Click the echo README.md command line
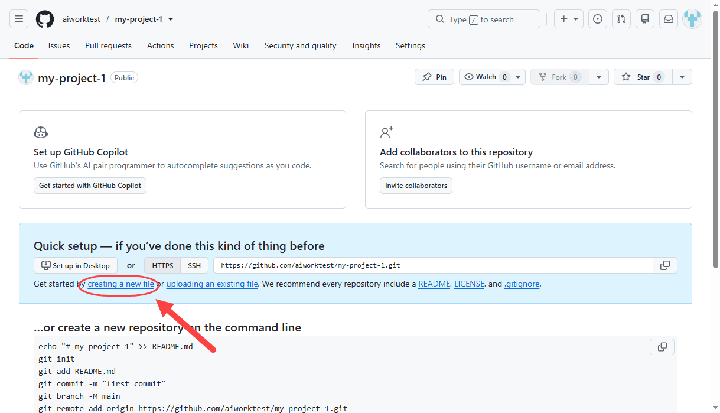 point(116,346)
